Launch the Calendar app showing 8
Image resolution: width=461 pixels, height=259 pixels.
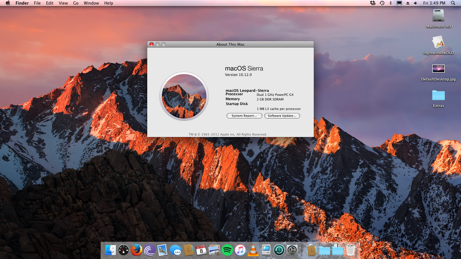click(201, 250)
